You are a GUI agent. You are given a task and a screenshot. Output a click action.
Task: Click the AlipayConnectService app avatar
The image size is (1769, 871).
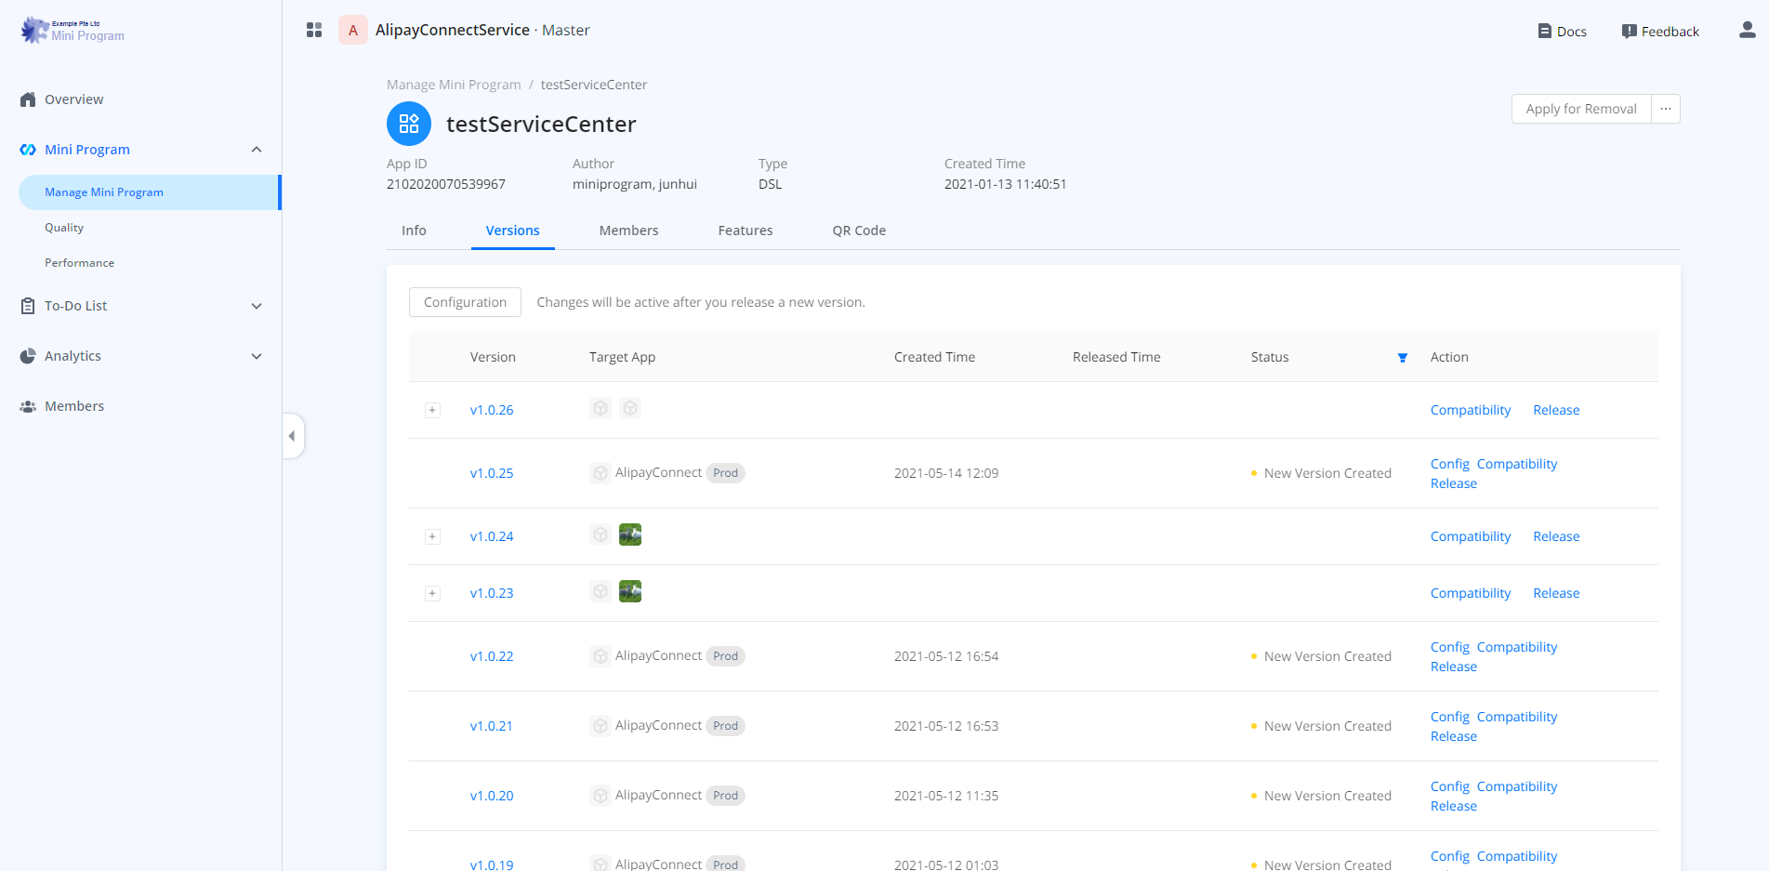coord(352,30)
